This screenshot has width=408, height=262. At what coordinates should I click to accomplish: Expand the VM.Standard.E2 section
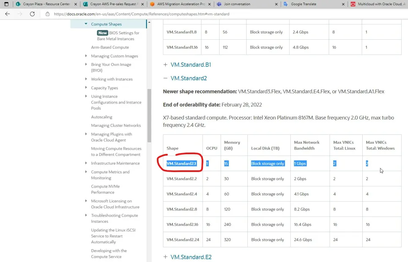pyautogui.click(x=165, y=257)
